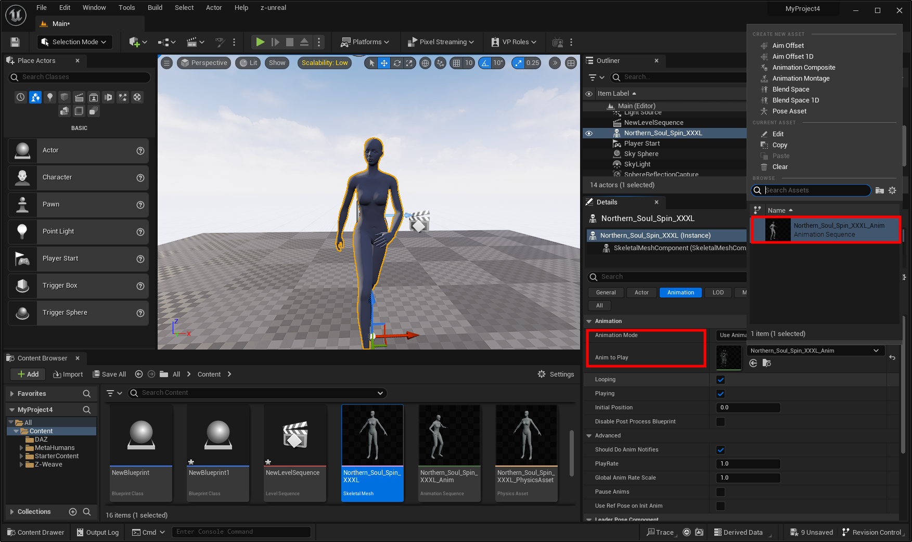Screen dimensions: 912x542
Task: Enable Disable Post Process Blueprint checkbox
Action: [721, 422]
